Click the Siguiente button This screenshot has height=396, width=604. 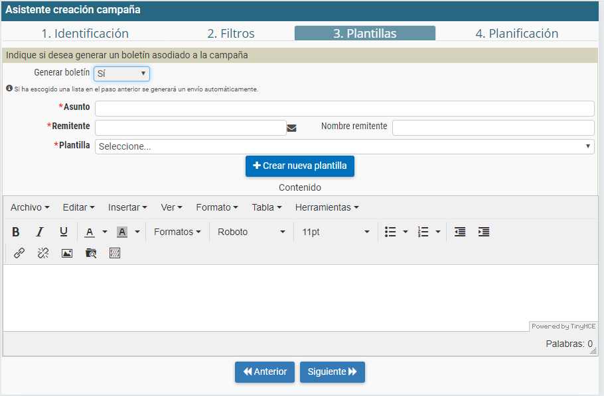click(332, 371)
